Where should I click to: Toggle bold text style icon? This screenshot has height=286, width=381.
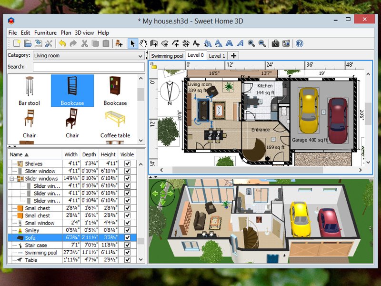tap(229, 43)
